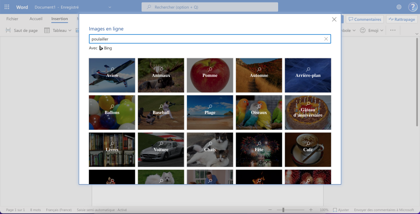Open the settings gear icon
Screen dimensions: 420x214
pos(399,7)
